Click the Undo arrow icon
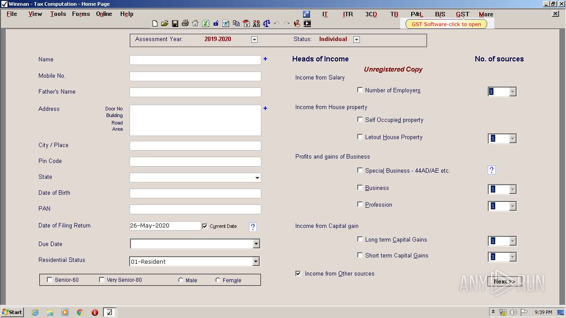The height and width of the screenshot is (318, 566). coord(277,23)
